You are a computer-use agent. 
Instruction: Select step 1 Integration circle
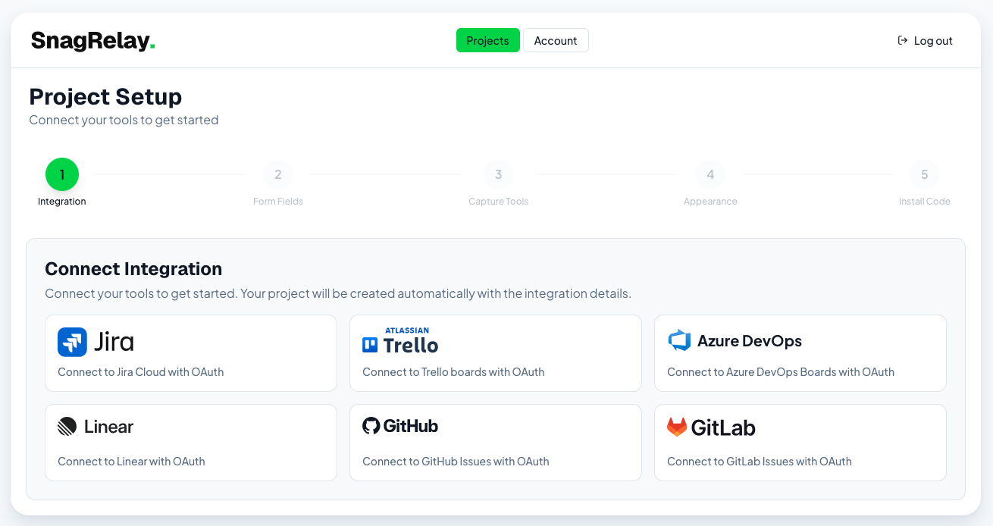click(x=62, y=174)
